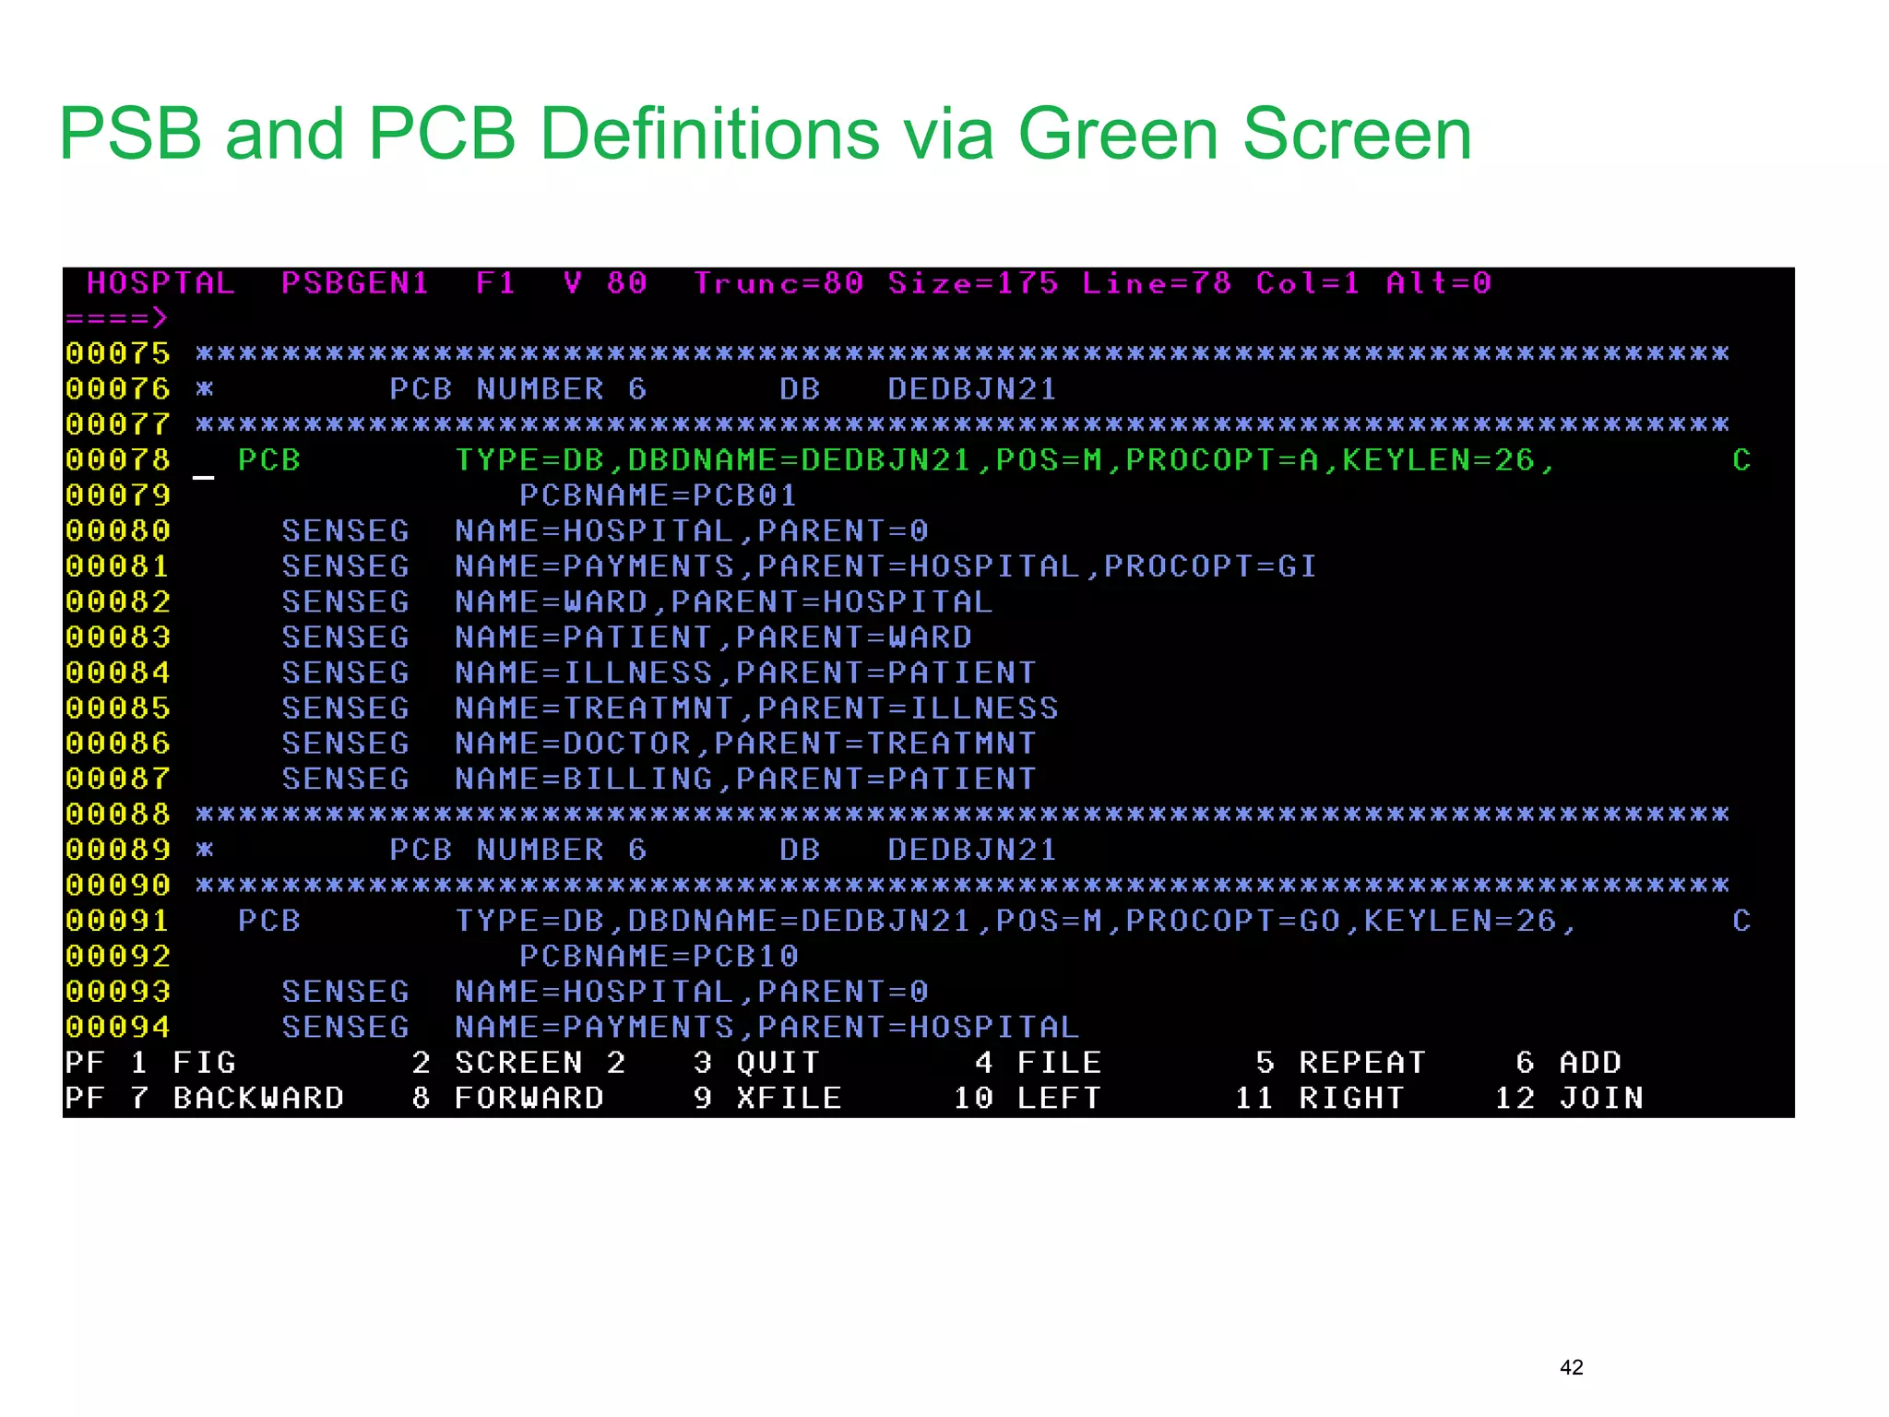Click Alt=0 in the status line

click(1439, 282)
